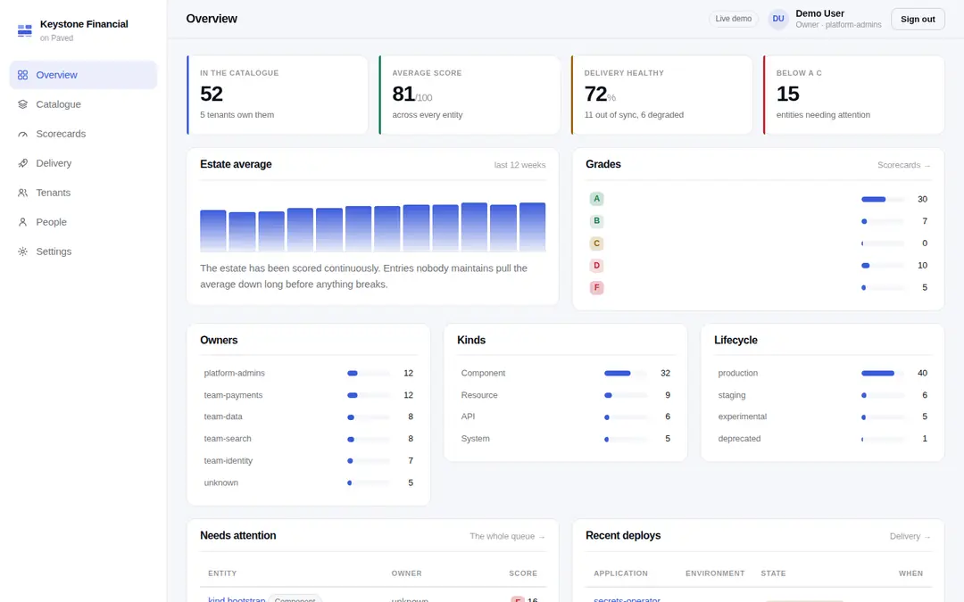This screenshot has width=964, height=602.
Task: Click the "Below a C" count 15
Action: tap(787, 94)
